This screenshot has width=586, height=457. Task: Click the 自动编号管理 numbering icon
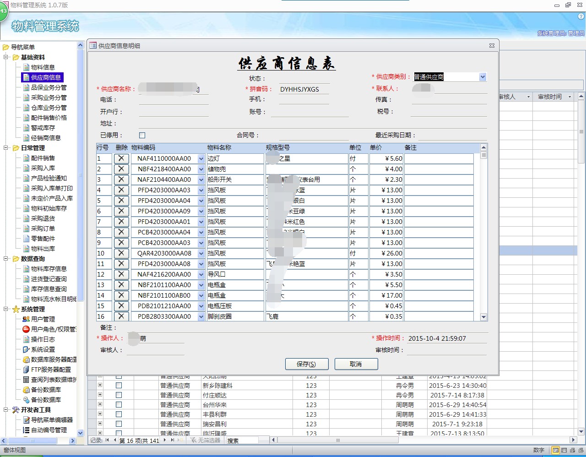26,430
